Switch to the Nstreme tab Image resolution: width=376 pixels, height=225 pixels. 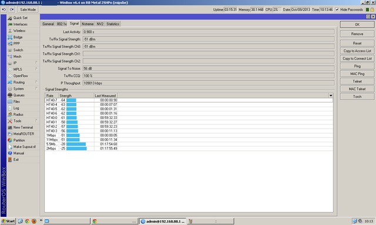[x=88, y=24]
